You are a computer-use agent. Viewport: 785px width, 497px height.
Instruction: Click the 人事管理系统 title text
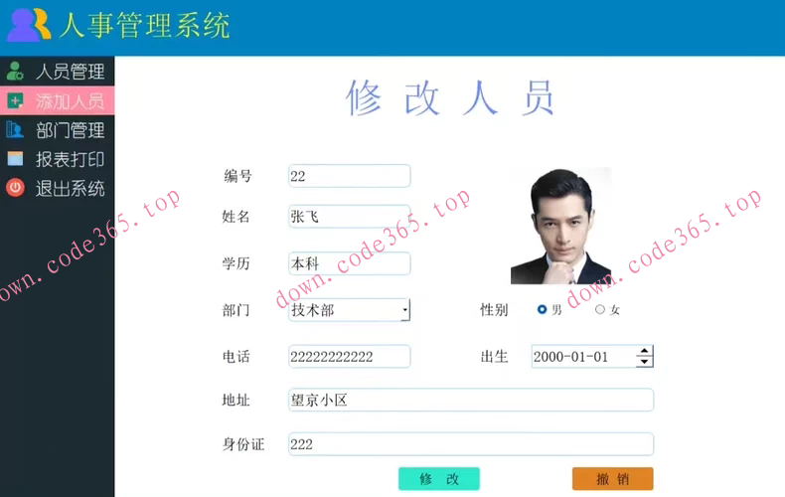point(145,25)
